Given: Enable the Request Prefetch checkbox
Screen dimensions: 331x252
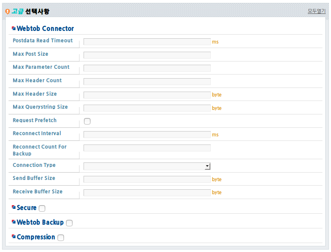Looking at the screenshot, I should pyautogui.click(x=87, y=121).
